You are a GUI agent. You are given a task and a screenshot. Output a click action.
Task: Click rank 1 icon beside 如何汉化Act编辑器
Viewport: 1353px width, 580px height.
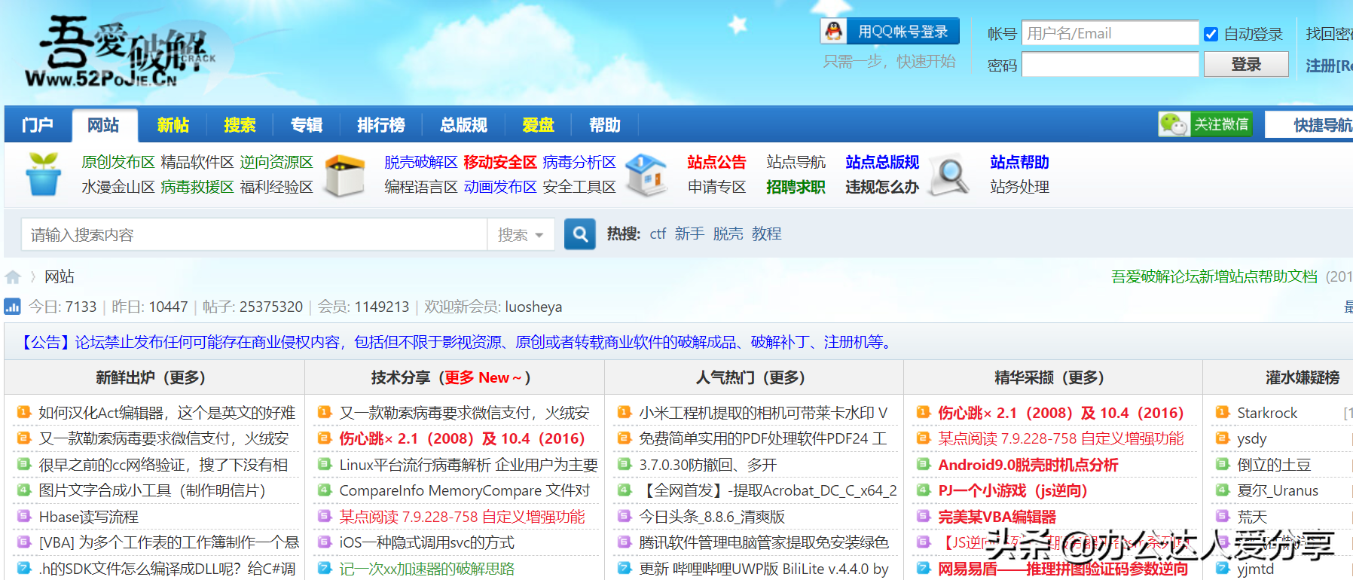pos(23,413)
